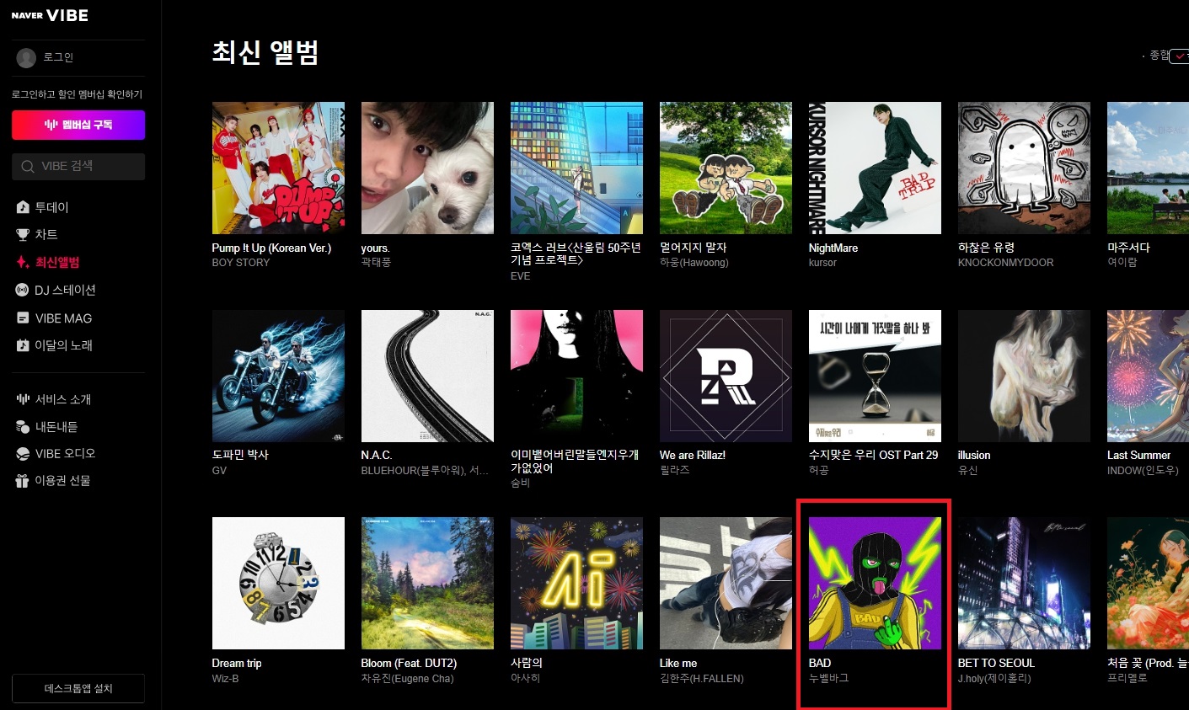Click the VIBE MAG magazine icon
The image size is (1189, 710).
coord(23,318)
